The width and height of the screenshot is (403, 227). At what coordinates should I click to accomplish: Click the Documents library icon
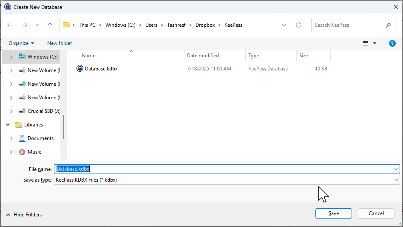click(x=22, y=138)
